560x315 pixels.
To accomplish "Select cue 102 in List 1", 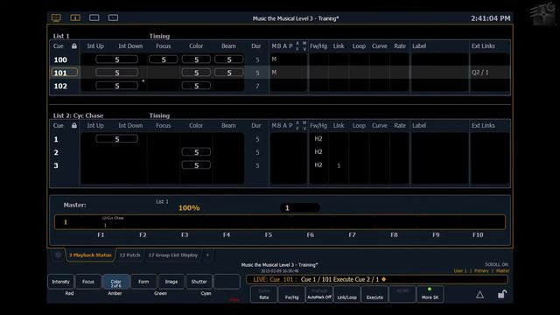I will coord(60,86).
